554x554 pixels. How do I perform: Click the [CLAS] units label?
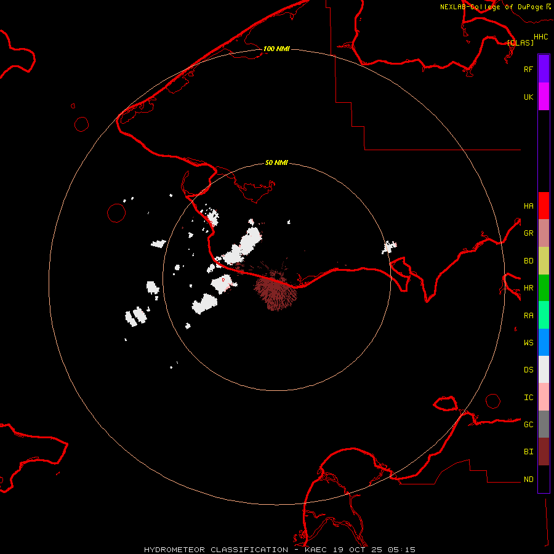[x=520, y=42]
